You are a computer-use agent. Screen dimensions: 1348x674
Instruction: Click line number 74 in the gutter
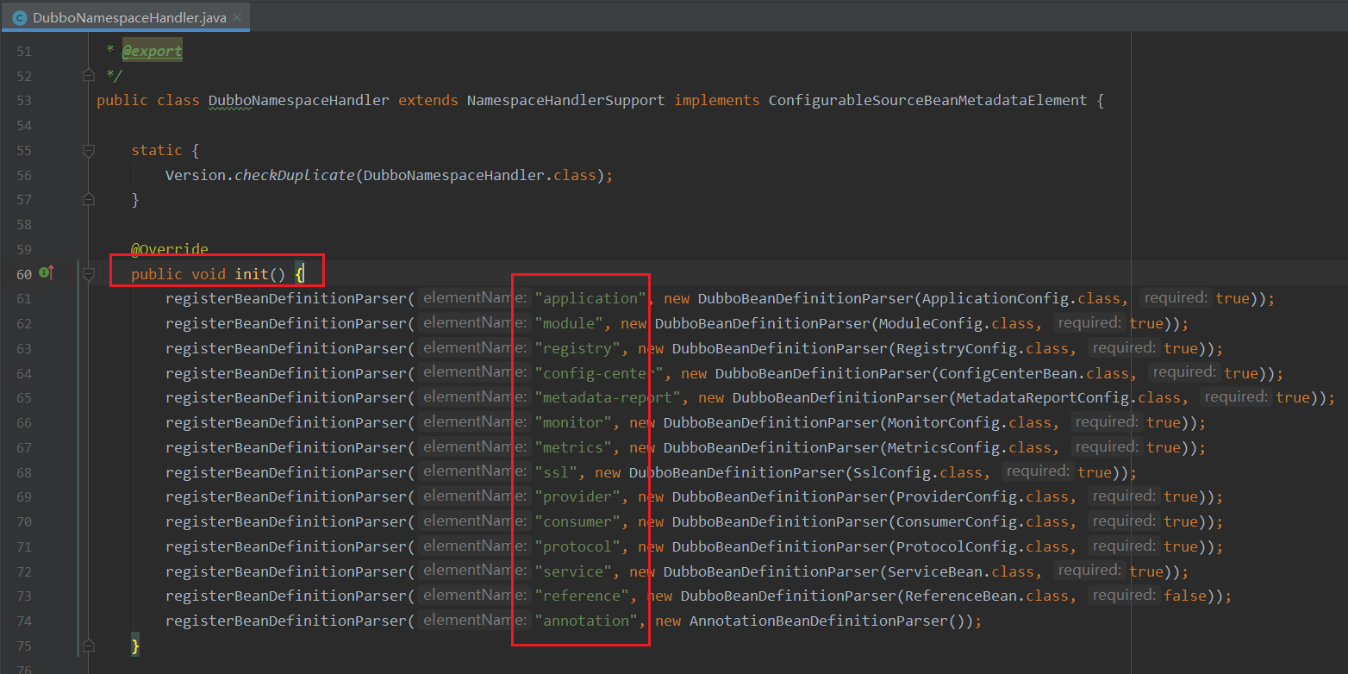point(23,621)
